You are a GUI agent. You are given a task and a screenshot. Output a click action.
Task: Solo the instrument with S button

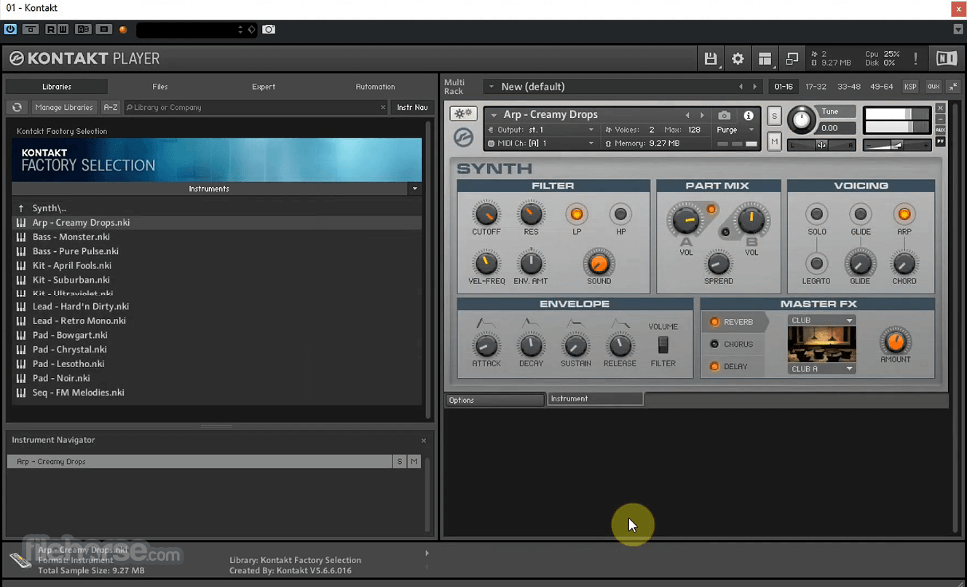[774, 117]
